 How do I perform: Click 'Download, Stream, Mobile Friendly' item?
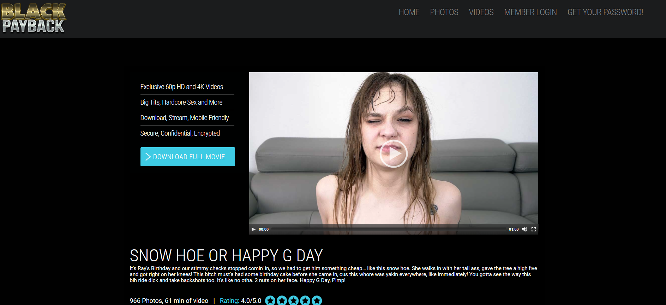tap(185, 118)
